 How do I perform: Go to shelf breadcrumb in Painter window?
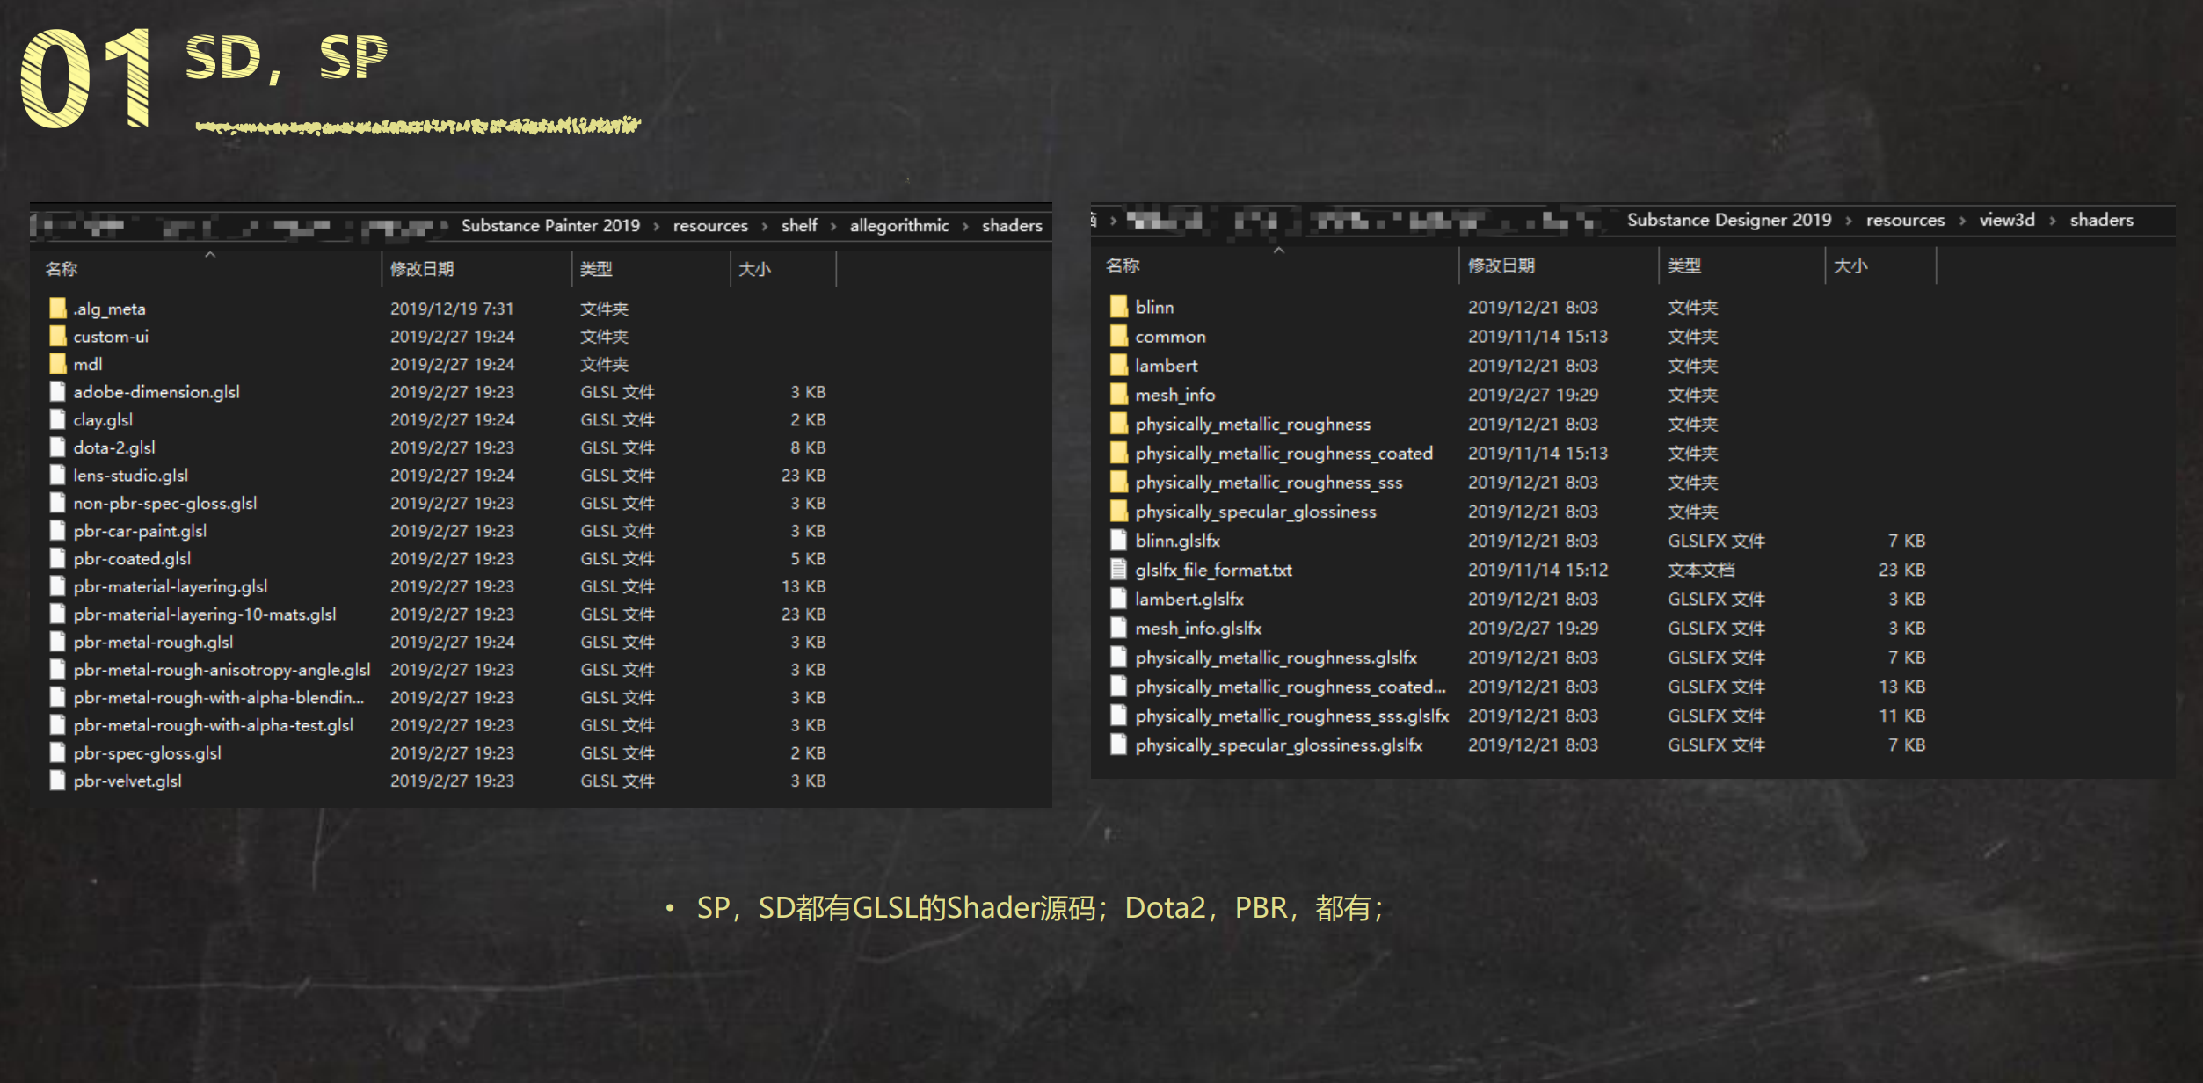[798, 226]
